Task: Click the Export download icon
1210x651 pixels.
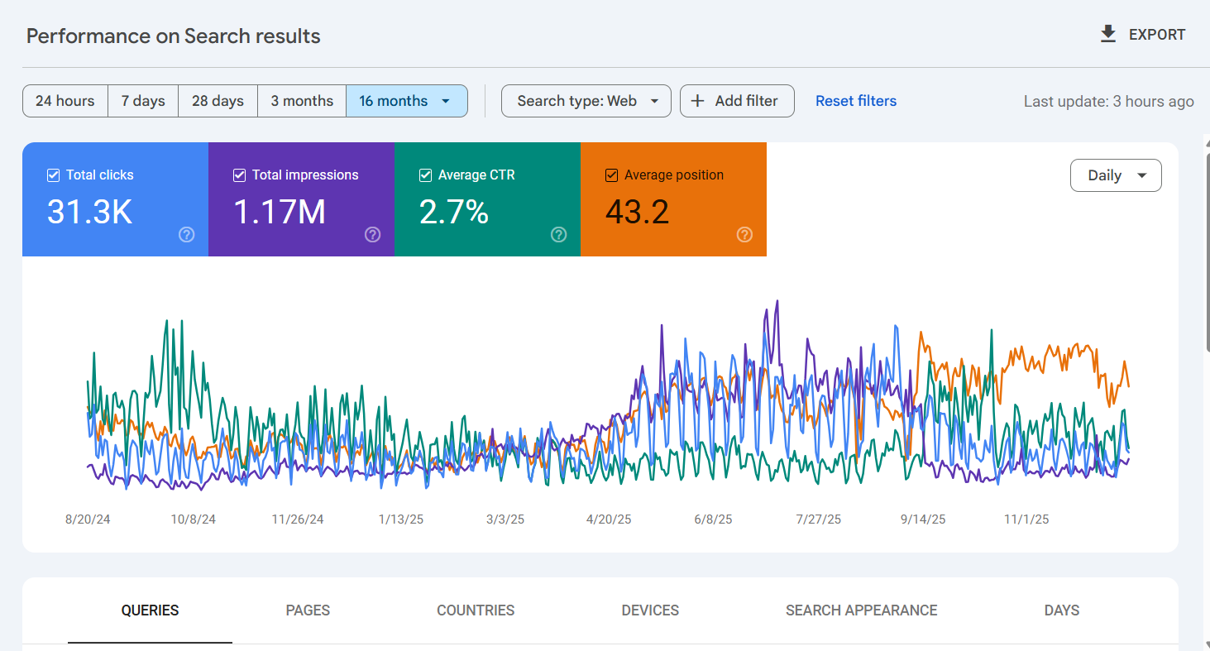Action: [x=1107, y=34]
